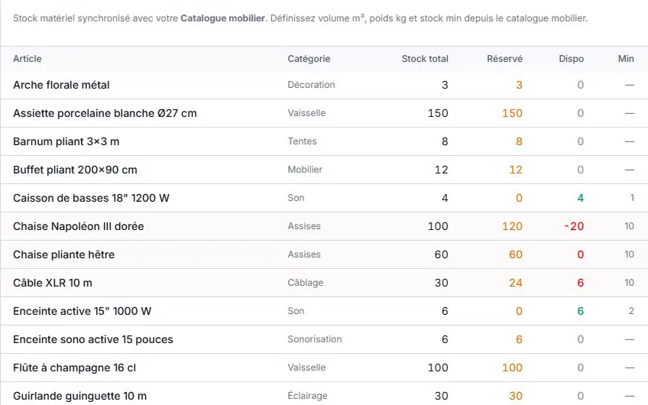Viewport: 648px width, 405px height.
Task: Click the Câblage category cell
Action: pos(306,283)
